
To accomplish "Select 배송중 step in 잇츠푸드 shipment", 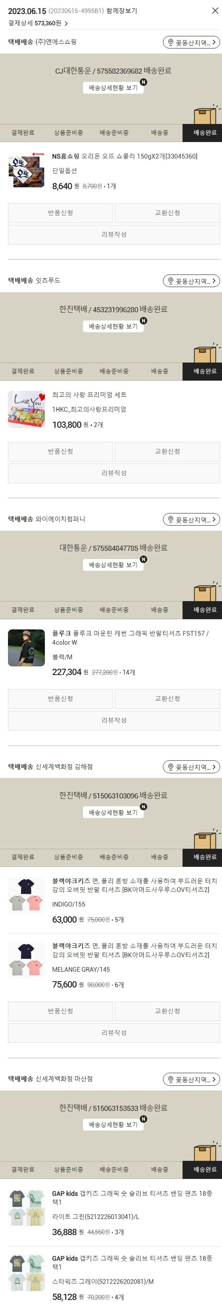I will [x=160, y=371].
